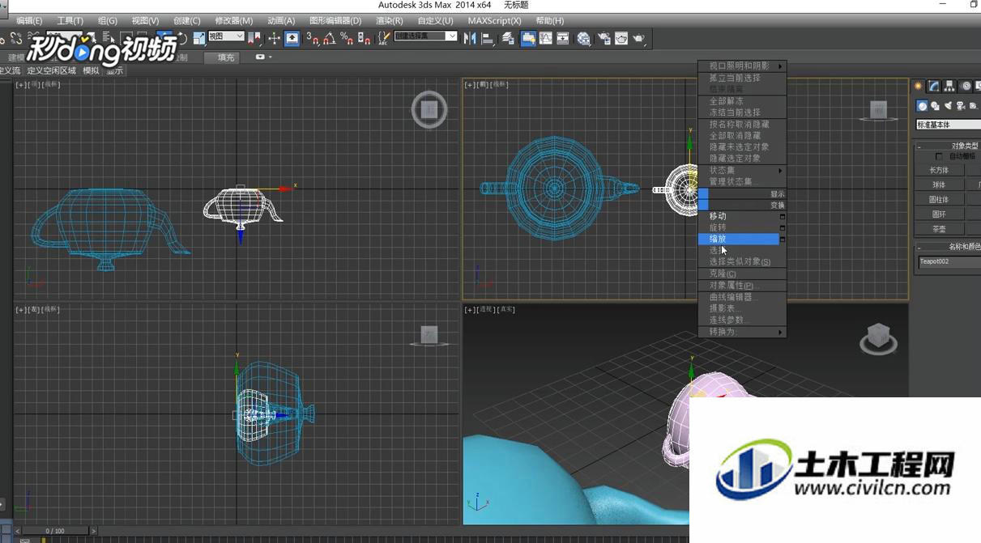
Task: Choose 克隆(C) in the context menu
Action: (x=742, y=274)
